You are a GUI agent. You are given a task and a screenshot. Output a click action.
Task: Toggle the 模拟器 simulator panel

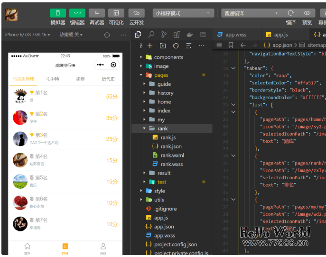coord(58,13)
